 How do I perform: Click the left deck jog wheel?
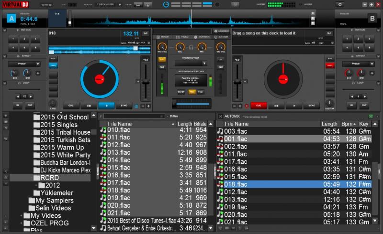coord(100,79)
